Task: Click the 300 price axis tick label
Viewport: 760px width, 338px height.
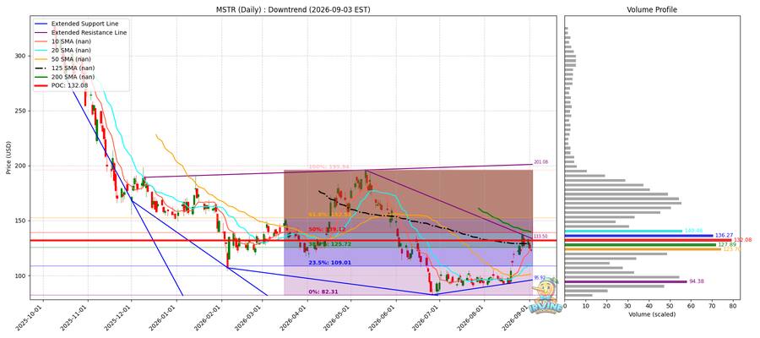Action: [22, 57]
